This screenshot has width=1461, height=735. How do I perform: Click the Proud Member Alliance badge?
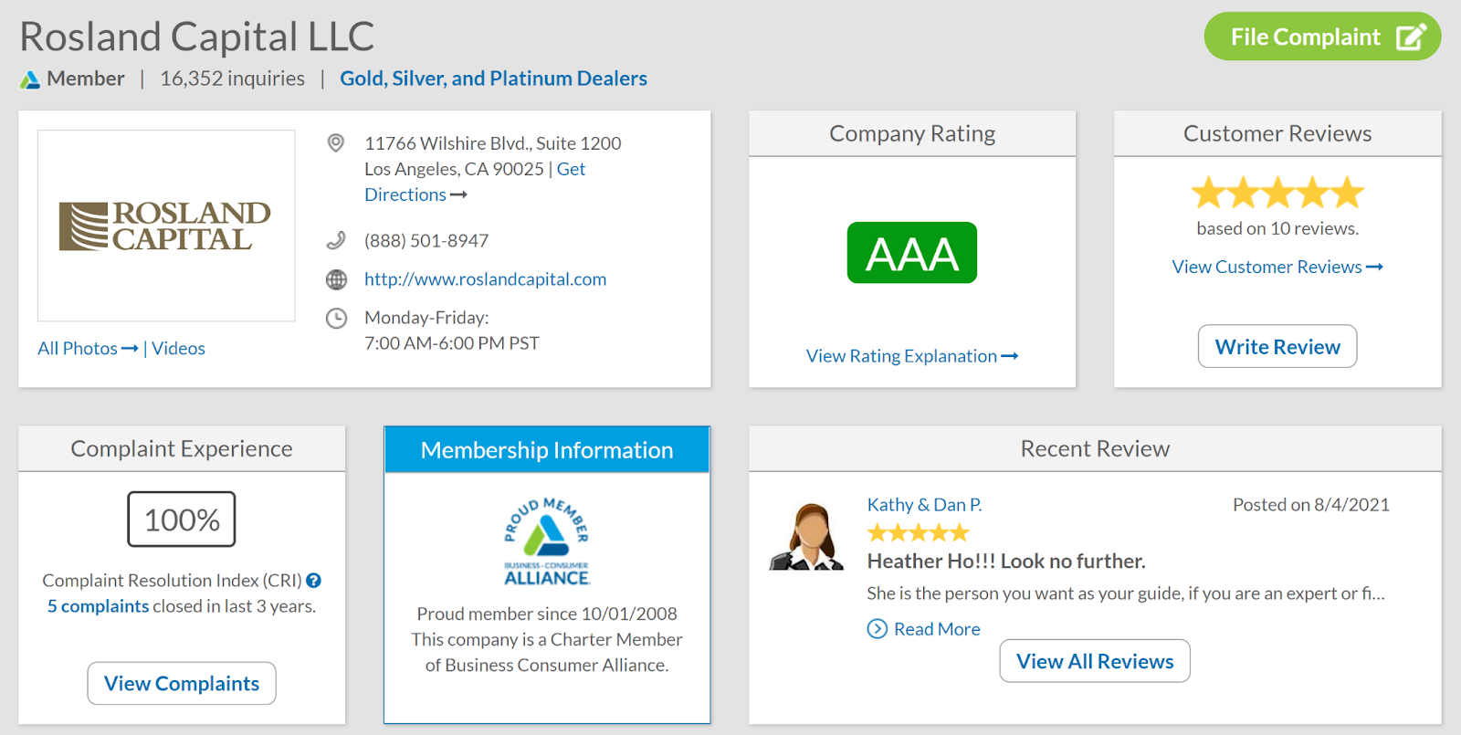(547, 541)
